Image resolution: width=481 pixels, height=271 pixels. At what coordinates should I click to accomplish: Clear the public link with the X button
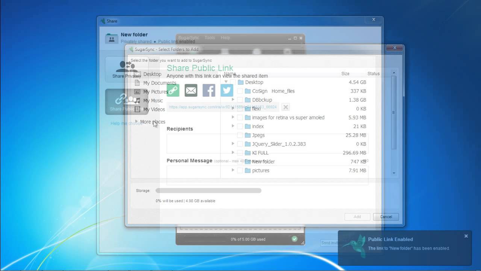pyautogui.click(x=286, y=107)
